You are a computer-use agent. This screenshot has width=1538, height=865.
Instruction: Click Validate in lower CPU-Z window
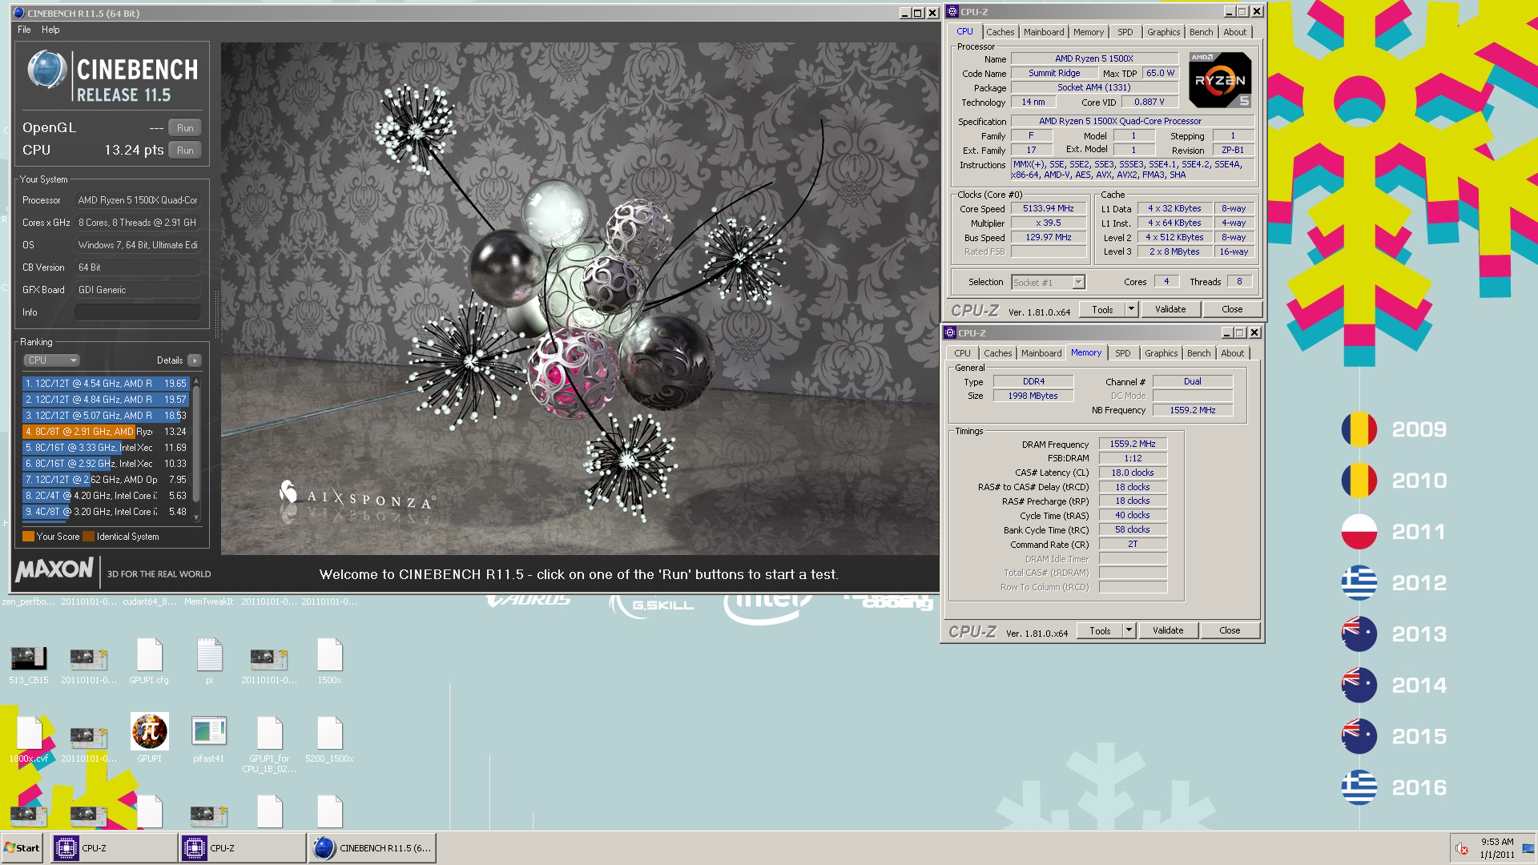point(1167,630)
